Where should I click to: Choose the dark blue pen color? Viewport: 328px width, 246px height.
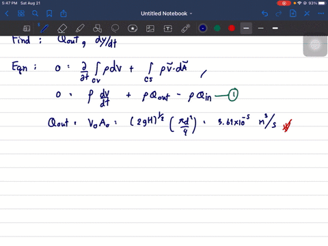[x=203, y=28]
